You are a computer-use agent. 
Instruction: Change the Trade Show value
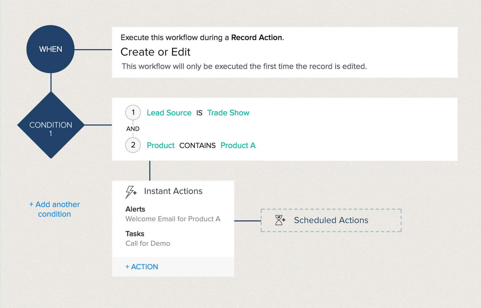(228, 113)
